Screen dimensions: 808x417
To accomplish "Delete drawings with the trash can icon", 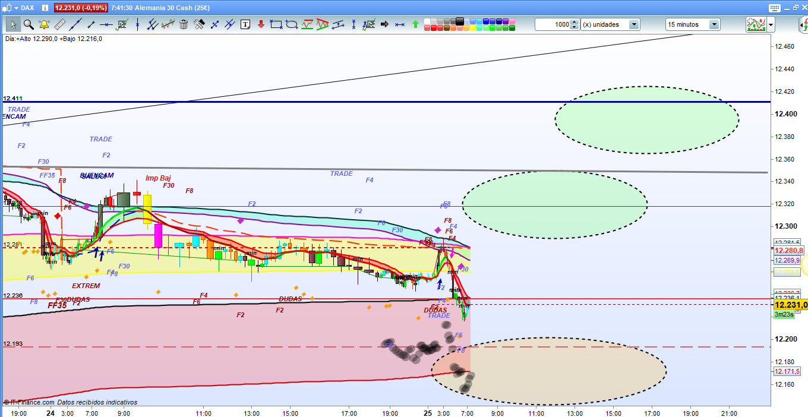I will tap(184, 24).
